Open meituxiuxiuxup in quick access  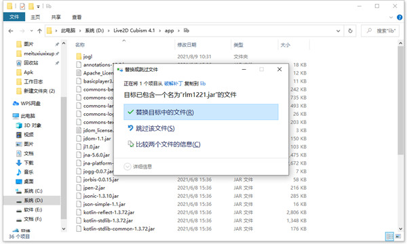coord(39,54)
